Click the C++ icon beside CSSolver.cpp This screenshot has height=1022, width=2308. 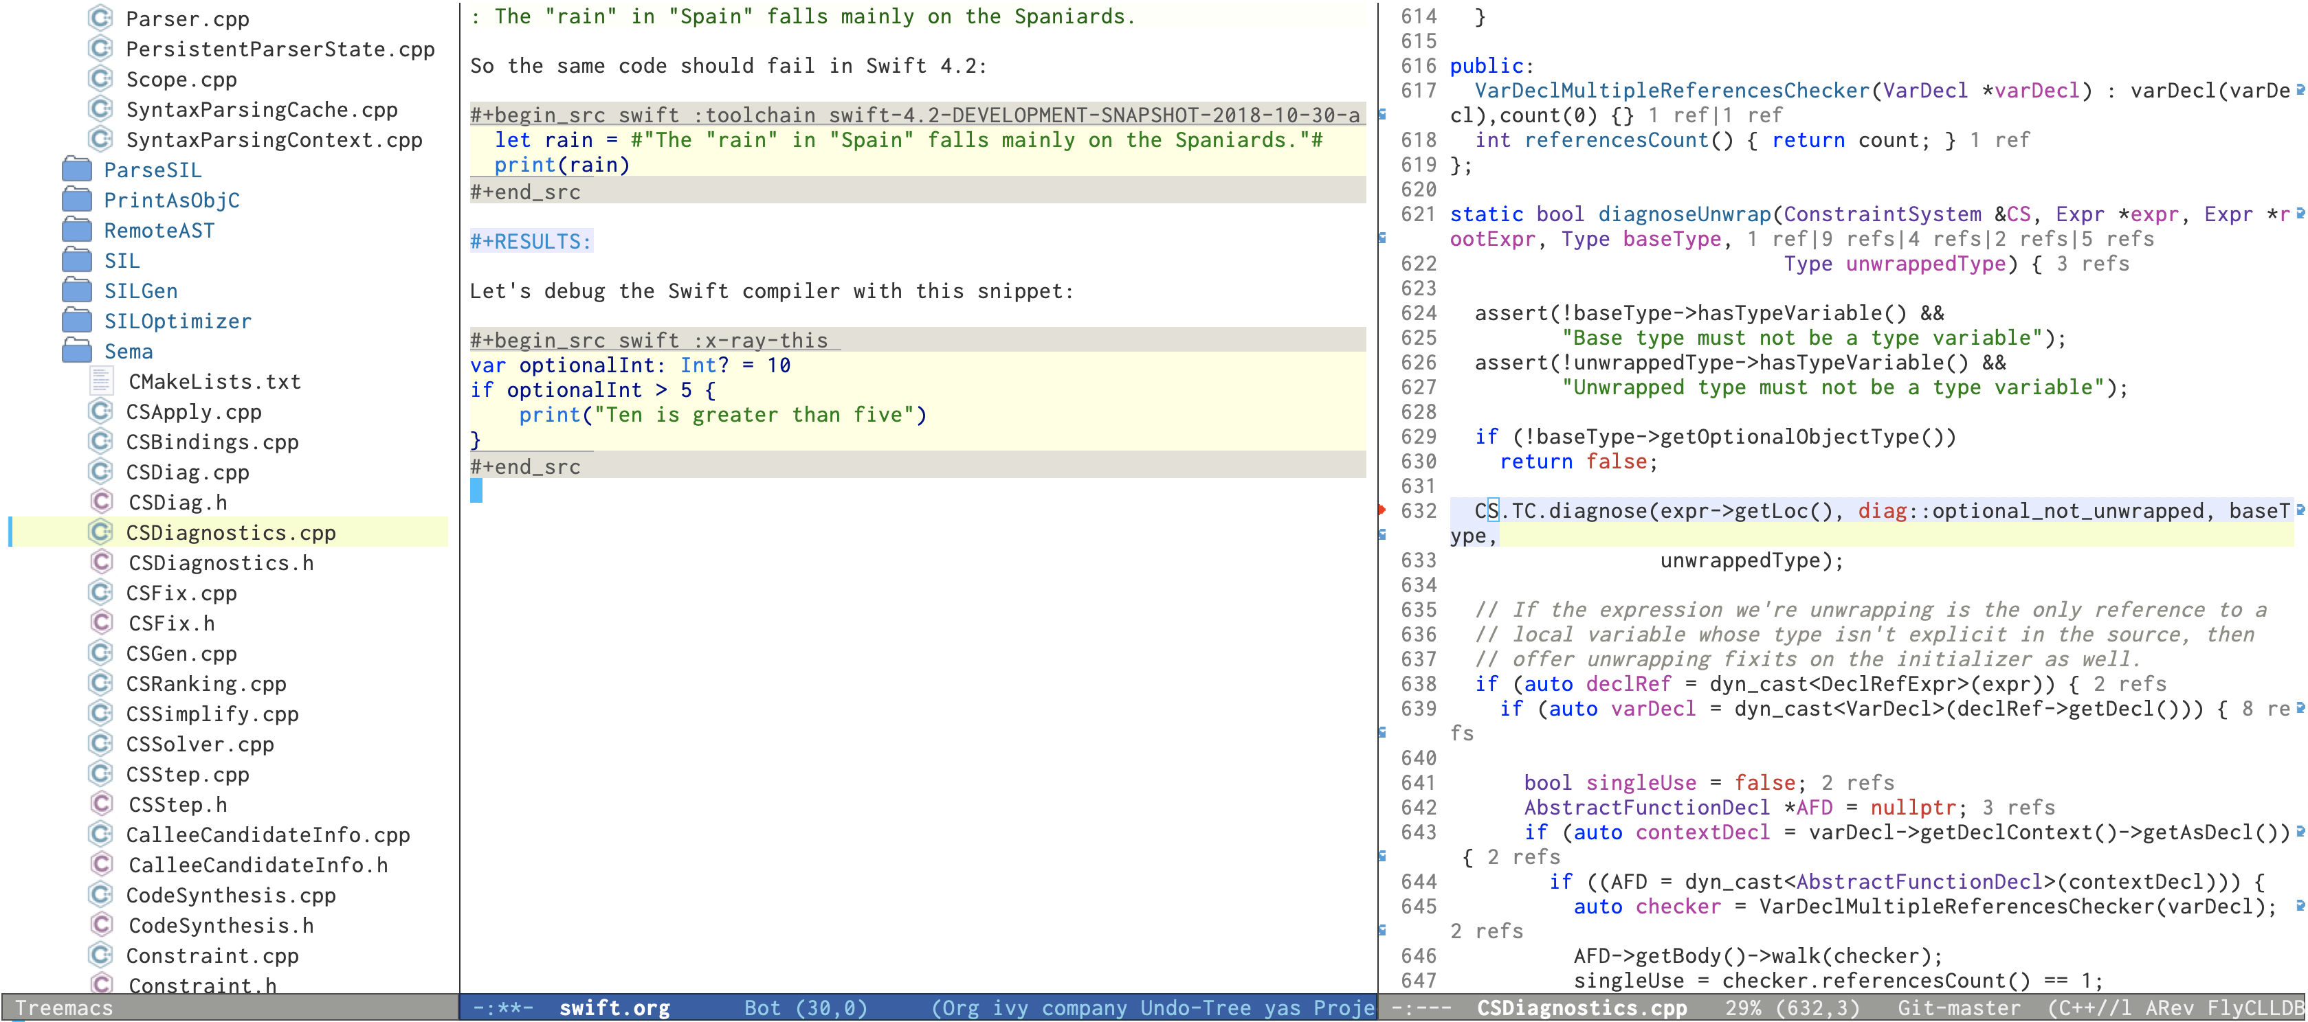(100, 743)
